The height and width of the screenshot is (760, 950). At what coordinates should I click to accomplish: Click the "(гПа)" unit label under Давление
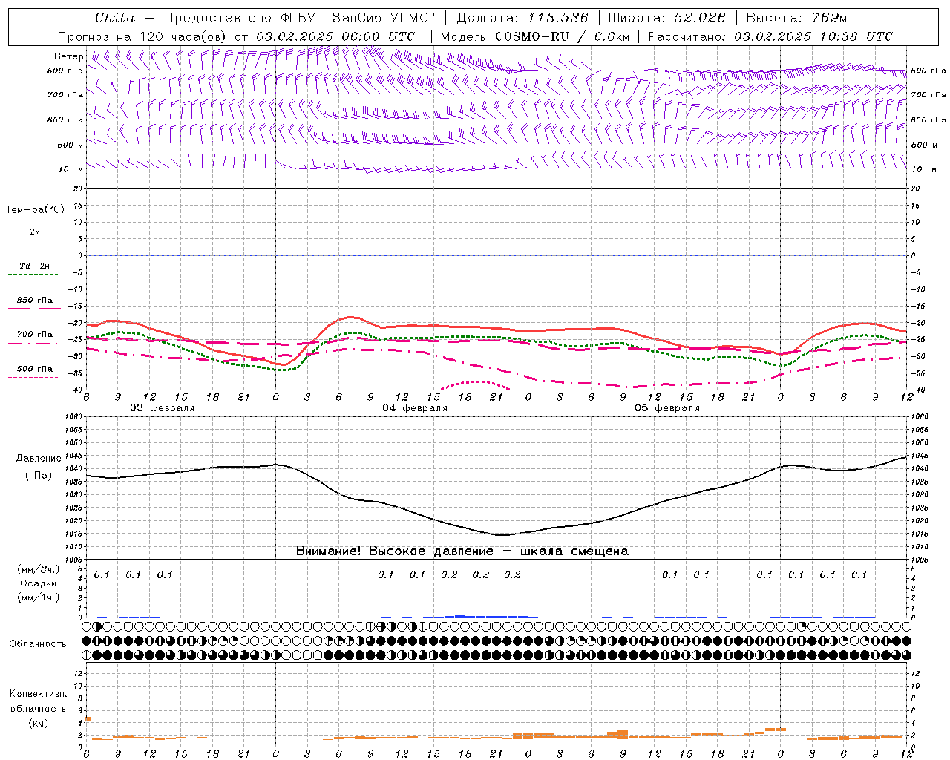39,475
